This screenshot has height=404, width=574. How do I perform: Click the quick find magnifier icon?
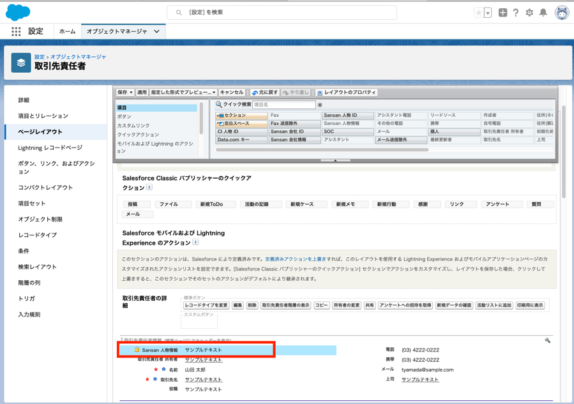coord(219,105)
